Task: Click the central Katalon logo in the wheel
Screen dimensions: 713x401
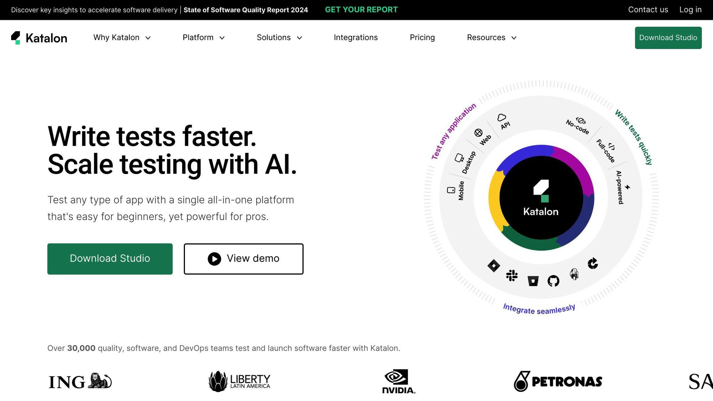Action: point(541,198)
